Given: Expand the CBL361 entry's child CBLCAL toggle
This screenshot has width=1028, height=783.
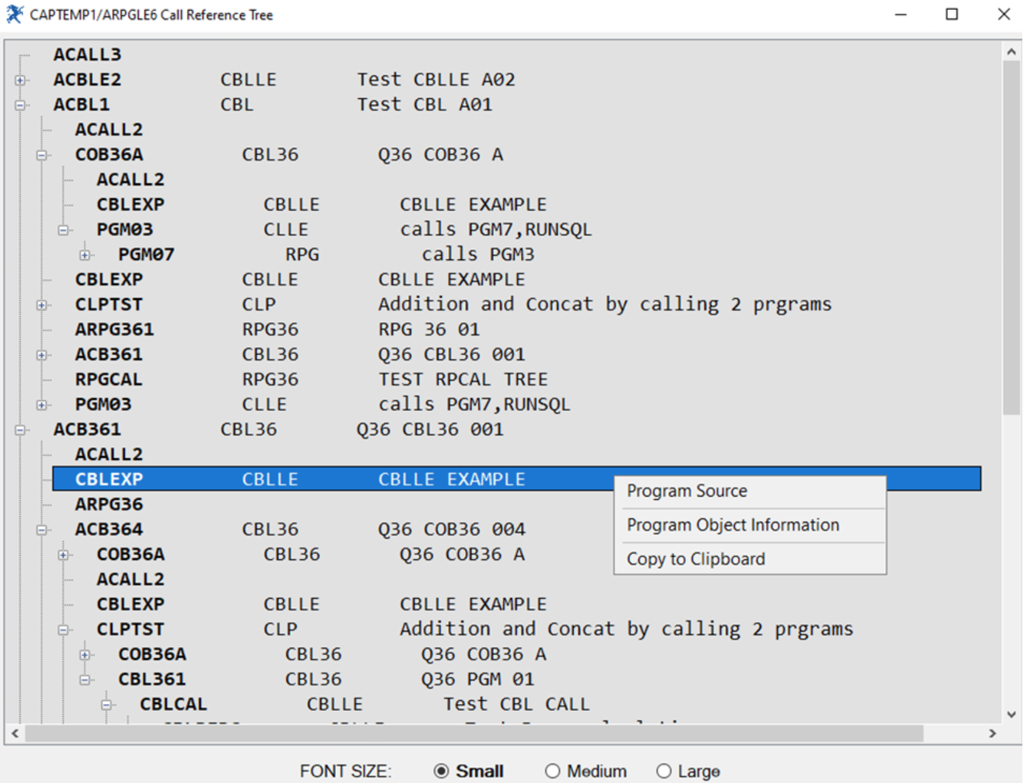Looking at the screenshot, I should (107, 705).
